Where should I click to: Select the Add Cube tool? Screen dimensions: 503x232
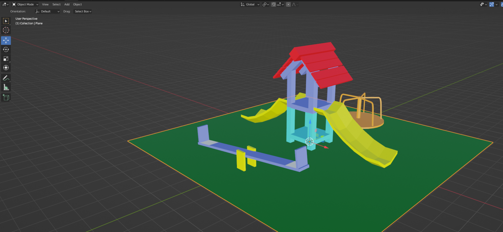(6, 97)
